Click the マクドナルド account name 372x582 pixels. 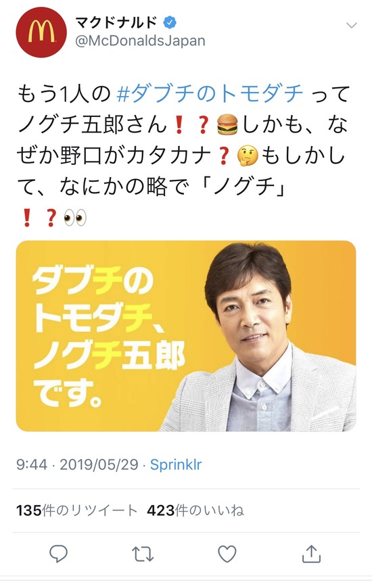coord(116,22)
